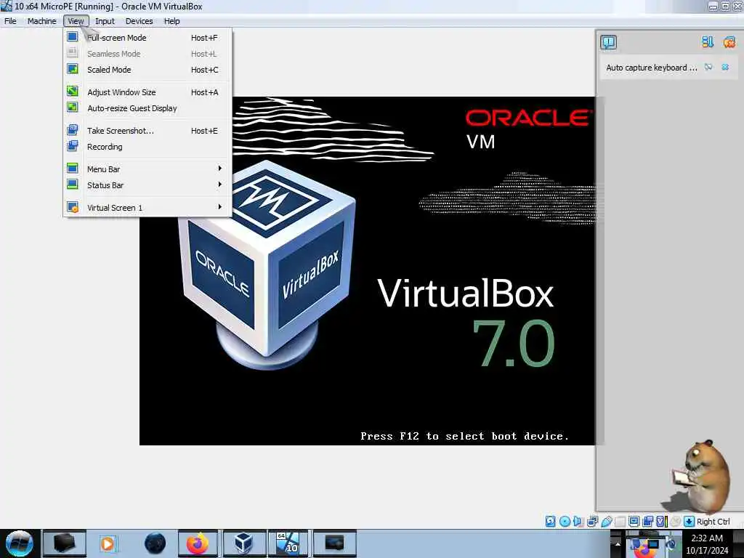744x558 pixels.
Task: Click the CPU virtualization status indicator
Action: pyautogui.click(x=661, y=522)
